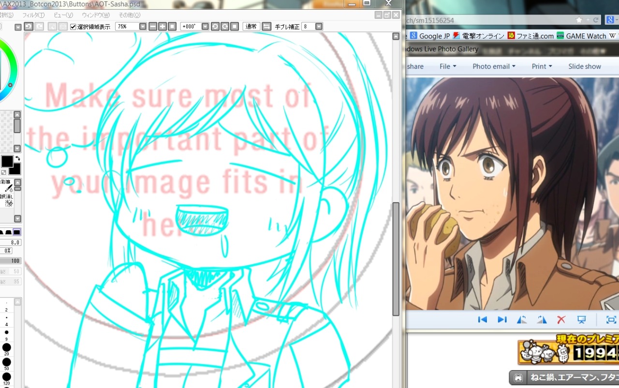Screen dimensions: 619x388
Task: Rotate photo clockwise in Photo Gallery
Action: point(542,319)
